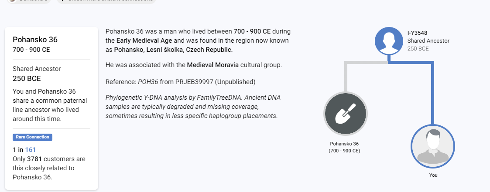Open the partially hidden avatar chip at top left
The image size is (490, 192).
click(x=29, y=1)
